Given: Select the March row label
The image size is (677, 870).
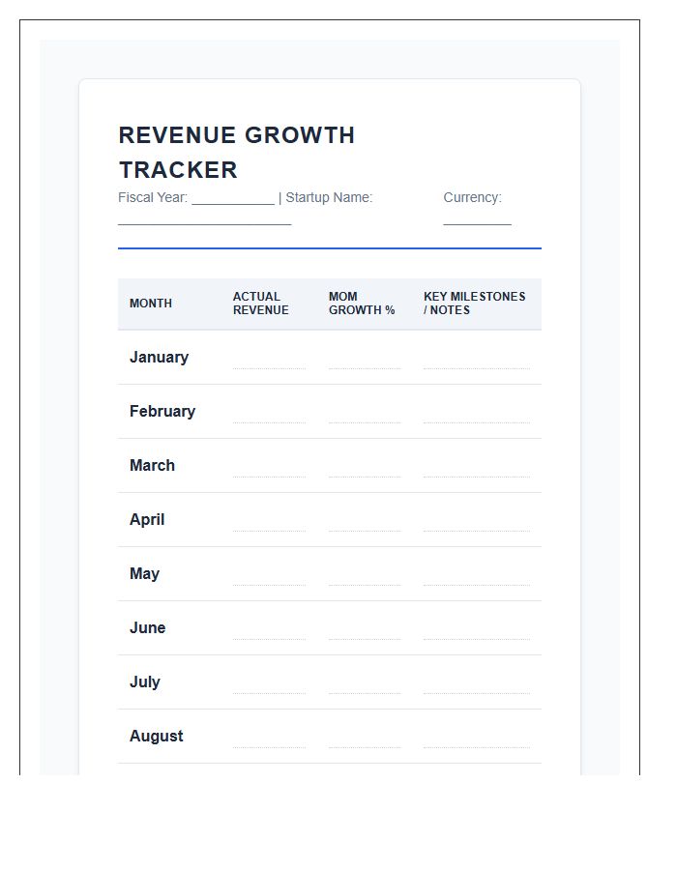Looking at the screenshot, I should [x=152, y=466].
